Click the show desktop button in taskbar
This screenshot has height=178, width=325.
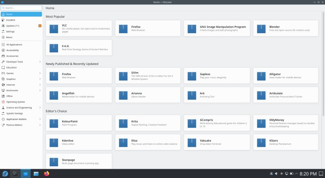(x=321, y=174)
